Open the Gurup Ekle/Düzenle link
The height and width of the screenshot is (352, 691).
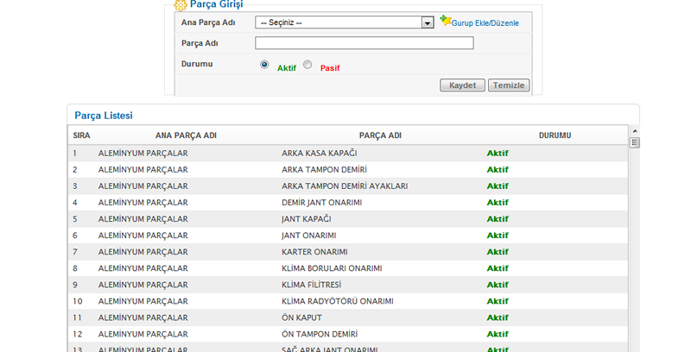pos(485,23)
